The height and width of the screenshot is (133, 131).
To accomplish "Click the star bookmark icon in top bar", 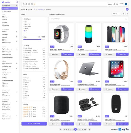I will [35, 4].
